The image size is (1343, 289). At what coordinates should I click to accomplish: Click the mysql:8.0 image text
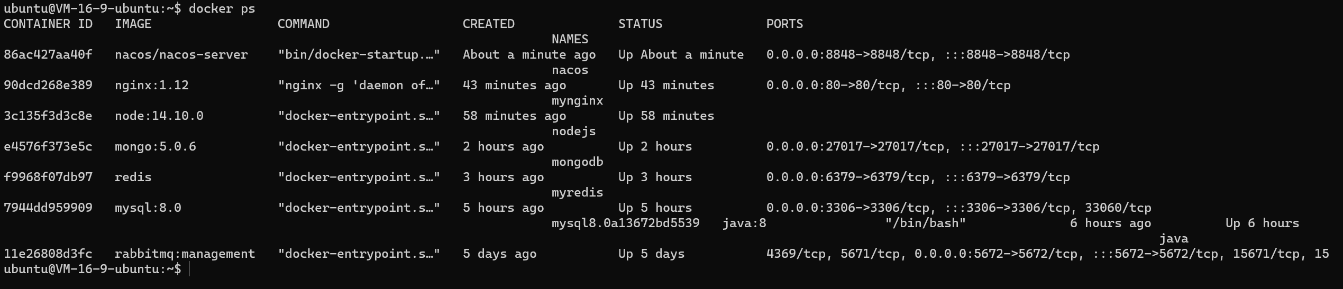pyautogui.click(x=148, y=208)
